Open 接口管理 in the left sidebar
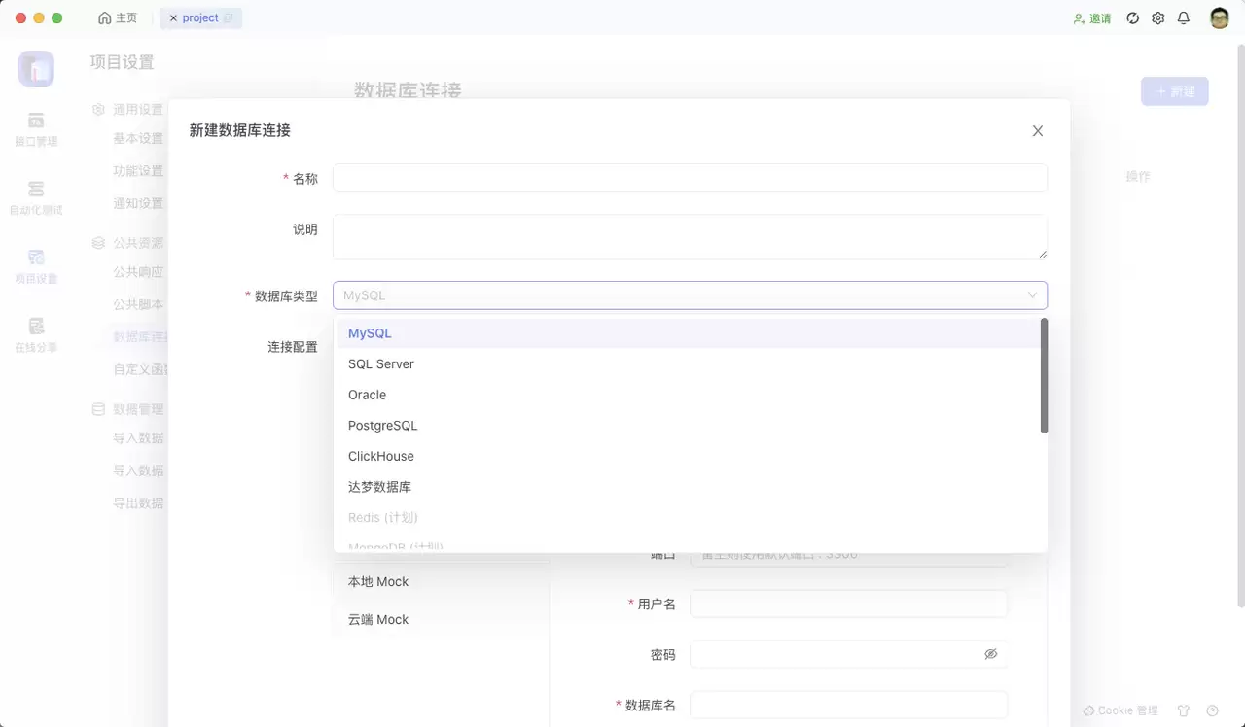 36,129
